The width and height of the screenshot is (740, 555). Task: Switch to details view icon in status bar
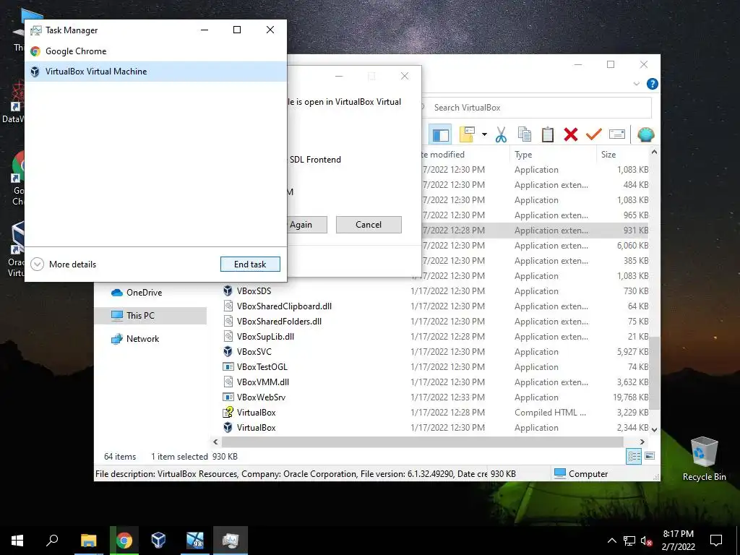tap(634, 456)
